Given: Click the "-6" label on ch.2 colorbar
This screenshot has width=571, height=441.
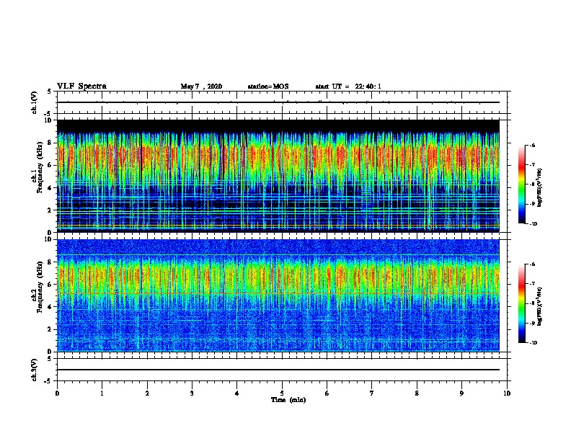Looking at the screenshot, I should pos(532,264).
